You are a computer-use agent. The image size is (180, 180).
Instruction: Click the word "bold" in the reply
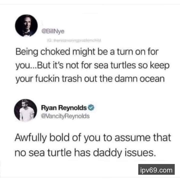click(x=59, y=137)
